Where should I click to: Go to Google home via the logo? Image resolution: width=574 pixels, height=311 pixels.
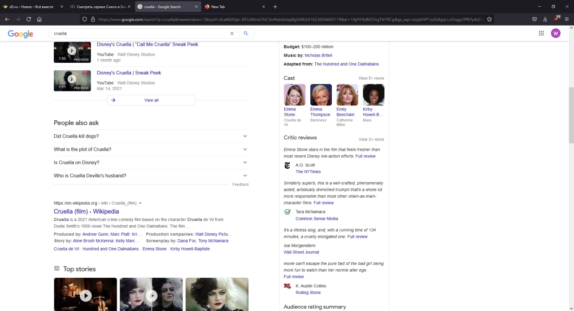[21, 34]
